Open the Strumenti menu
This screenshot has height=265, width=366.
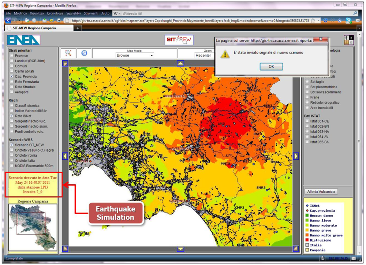91,13
